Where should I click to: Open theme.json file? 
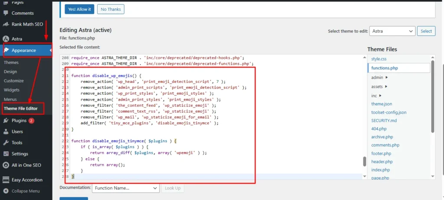382,104
